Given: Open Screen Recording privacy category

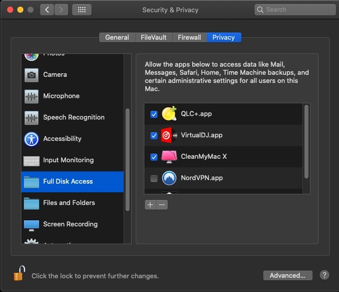Looking at the screenshot, I should (x=70, y=224).
